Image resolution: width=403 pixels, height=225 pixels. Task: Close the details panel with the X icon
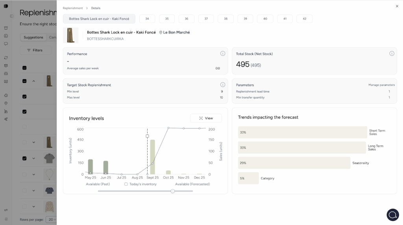(x=397, y=6)
